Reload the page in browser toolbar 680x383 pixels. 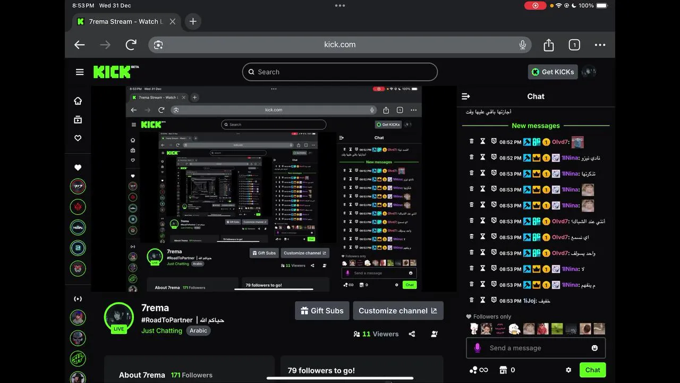(x=131, y=45)
